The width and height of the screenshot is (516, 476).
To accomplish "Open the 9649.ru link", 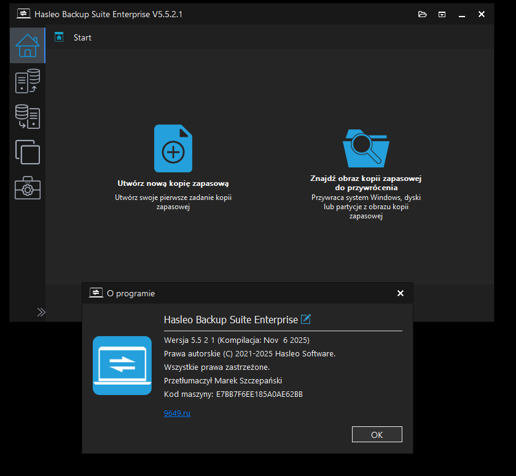I will pos(177,413).
